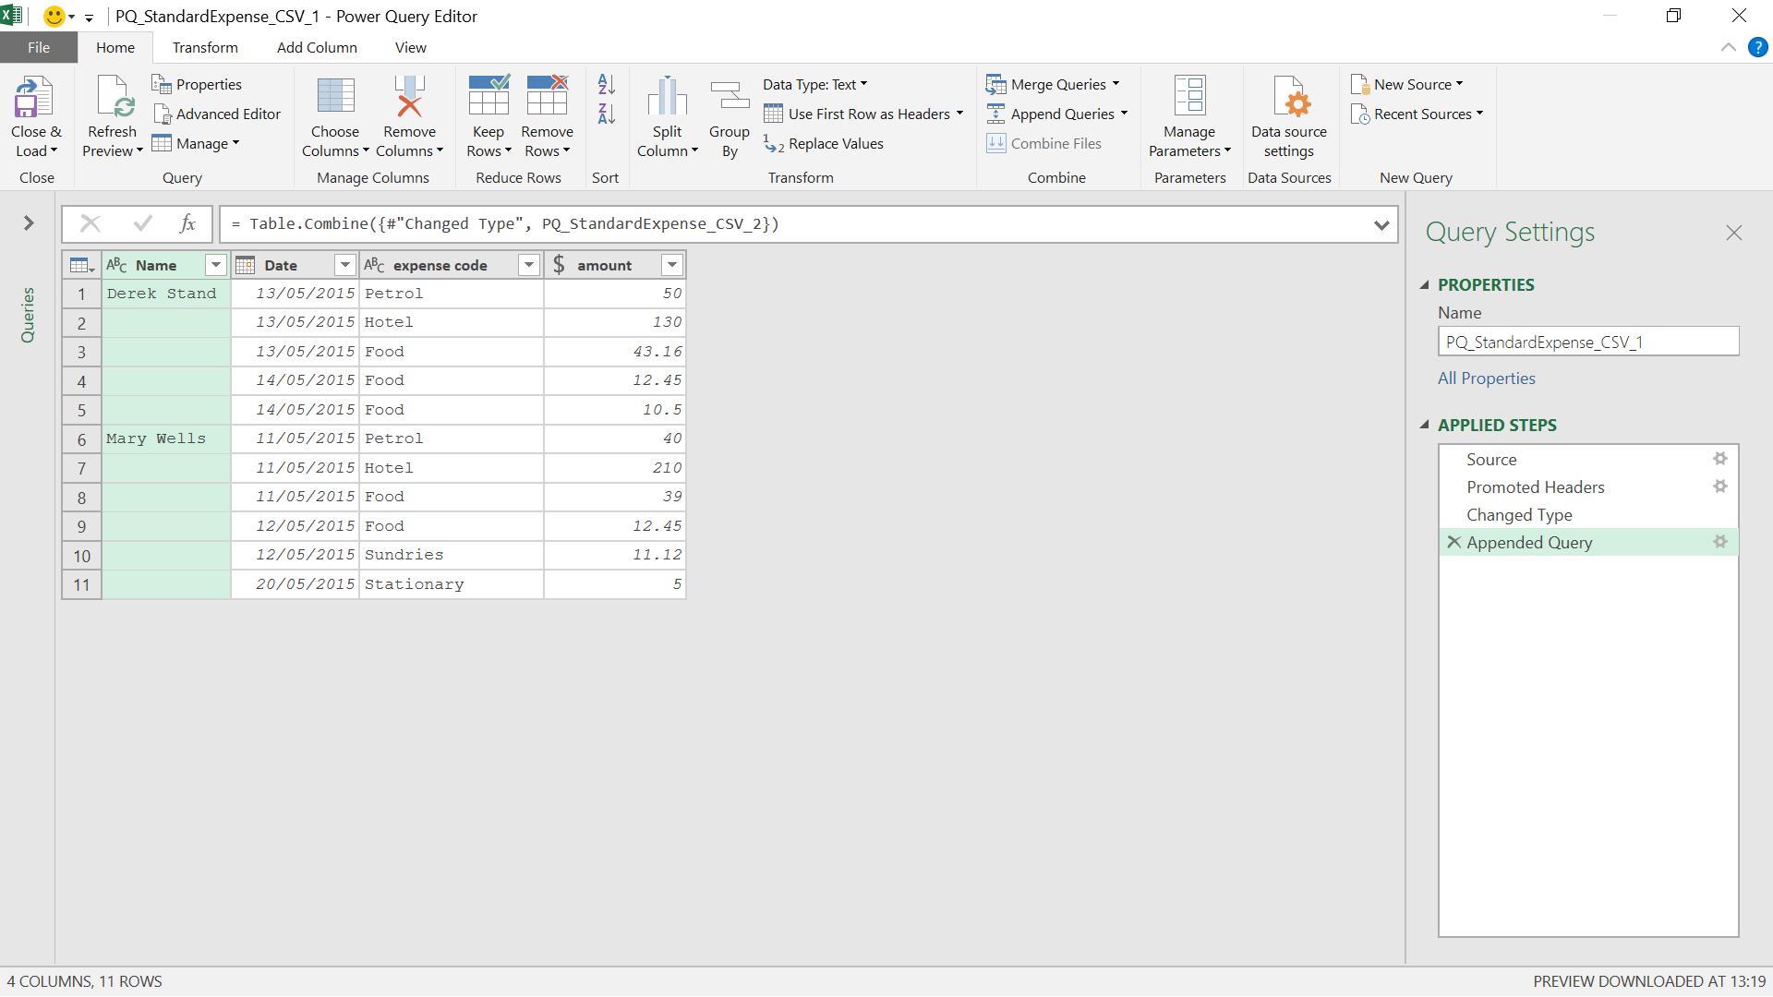
Task: Select the 43.16 amount cell
Action: click(615, 352)
